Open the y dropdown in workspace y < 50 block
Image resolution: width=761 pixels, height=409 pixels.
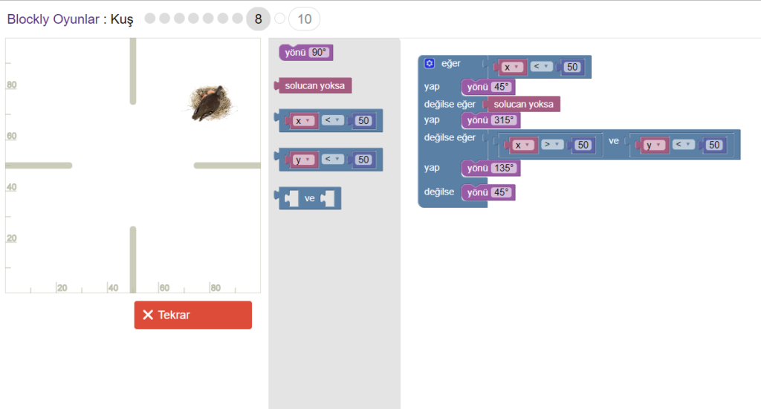pyautogui.click(x=652, y=145)
